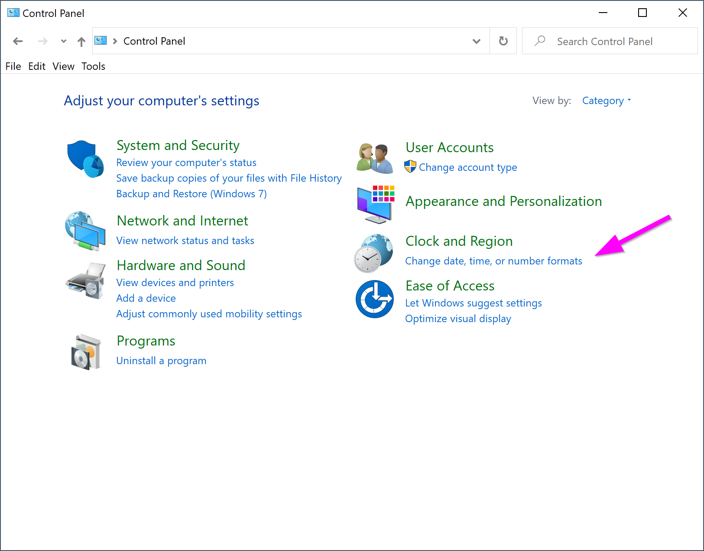Open Ease of Access heading link
The image size is (704, 551).
(450, 286)
